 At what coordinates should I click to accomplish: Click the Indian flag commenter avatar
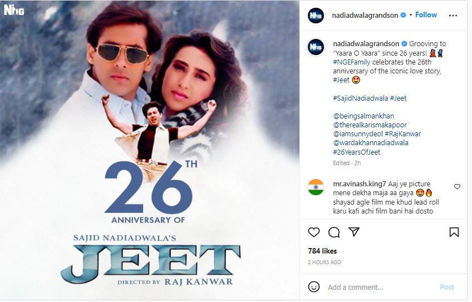click(x=316, y=187)
